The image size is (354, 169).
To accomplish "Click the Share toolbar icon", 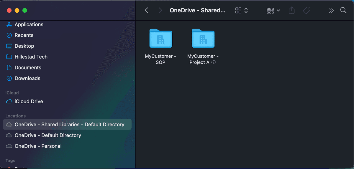I will click(291, 10).
